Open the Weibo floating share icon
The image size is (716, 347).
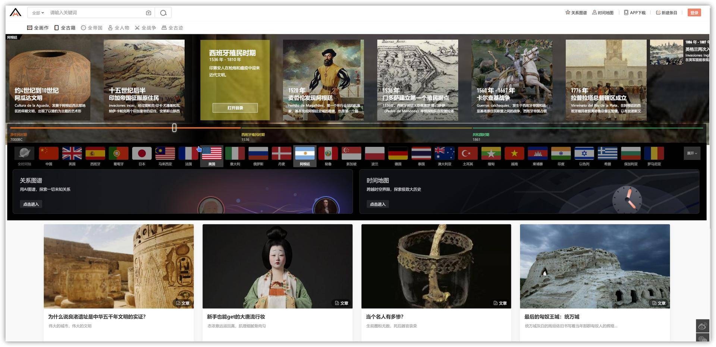(x=703, y=326)
